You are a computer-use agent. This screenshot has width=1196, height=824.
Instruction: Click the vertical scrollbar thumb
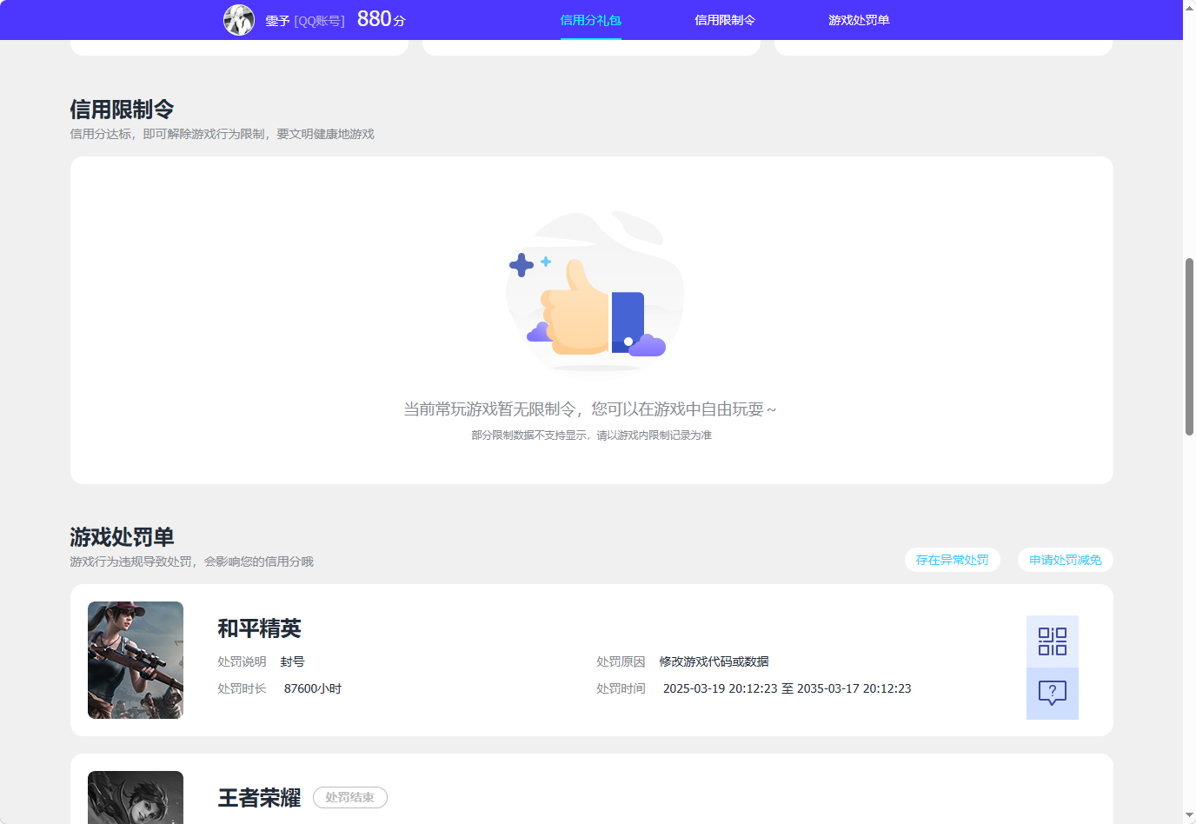coord(1189,347)
